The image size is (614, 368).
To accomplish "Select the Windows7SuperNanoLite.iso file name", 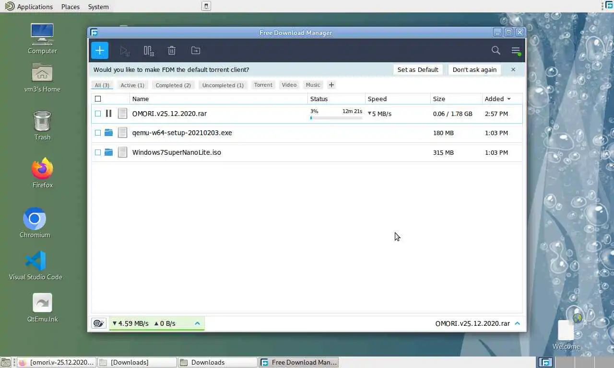I will click(177, 152).
